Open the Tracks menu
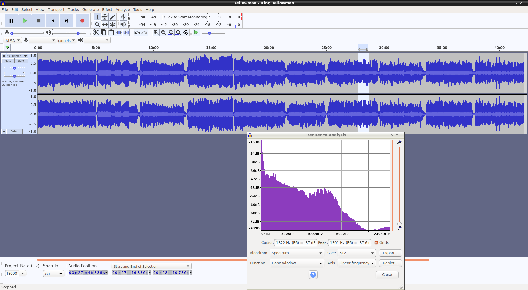The width and height of the screenshot is (528, 290). [x=73, y=10]
